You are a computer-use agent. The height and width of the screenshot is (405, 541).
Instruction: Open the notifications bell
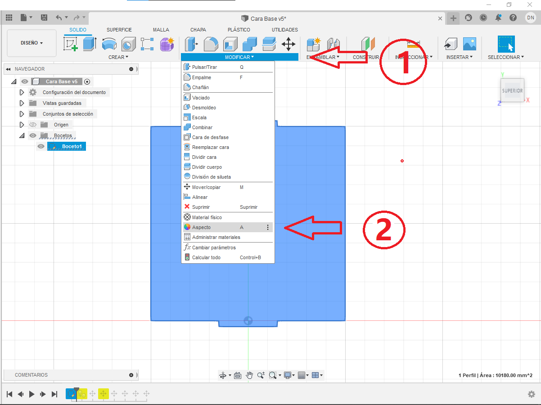pos(498,18)
